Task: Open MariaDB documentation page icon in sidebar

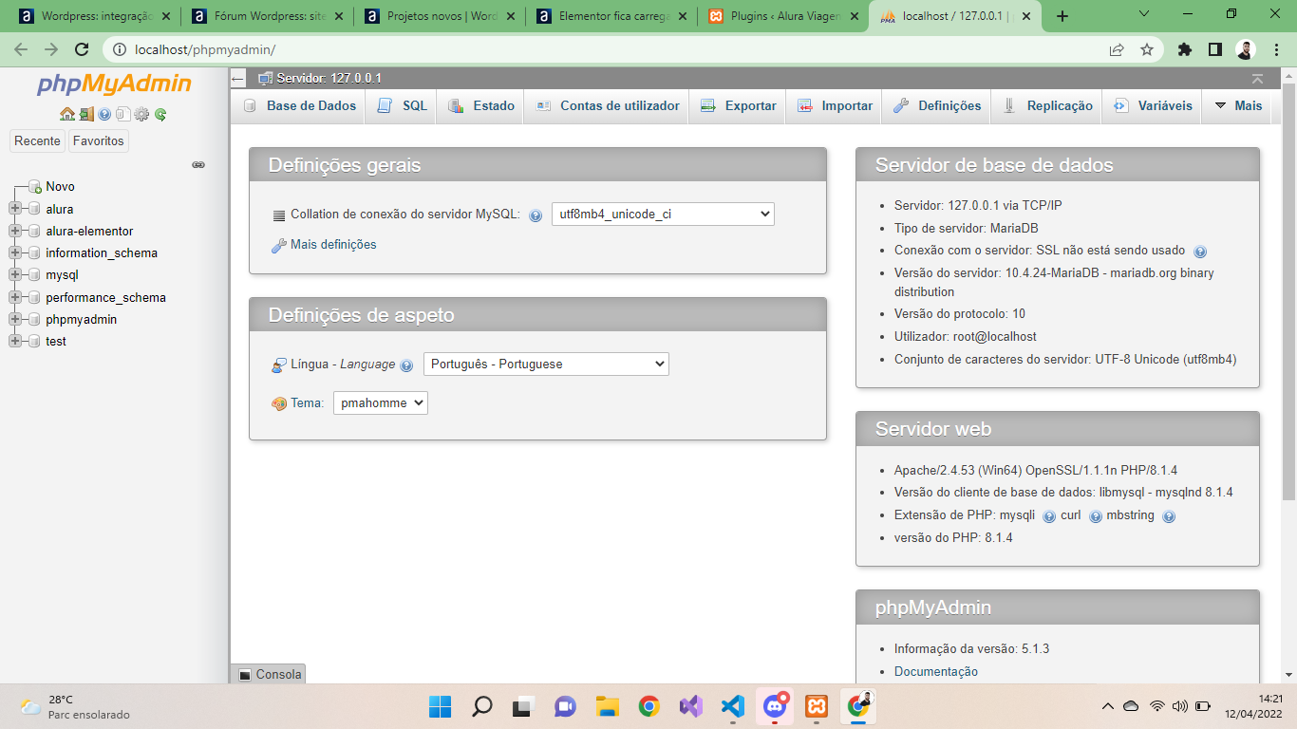Action: click(x=122, y=114)
